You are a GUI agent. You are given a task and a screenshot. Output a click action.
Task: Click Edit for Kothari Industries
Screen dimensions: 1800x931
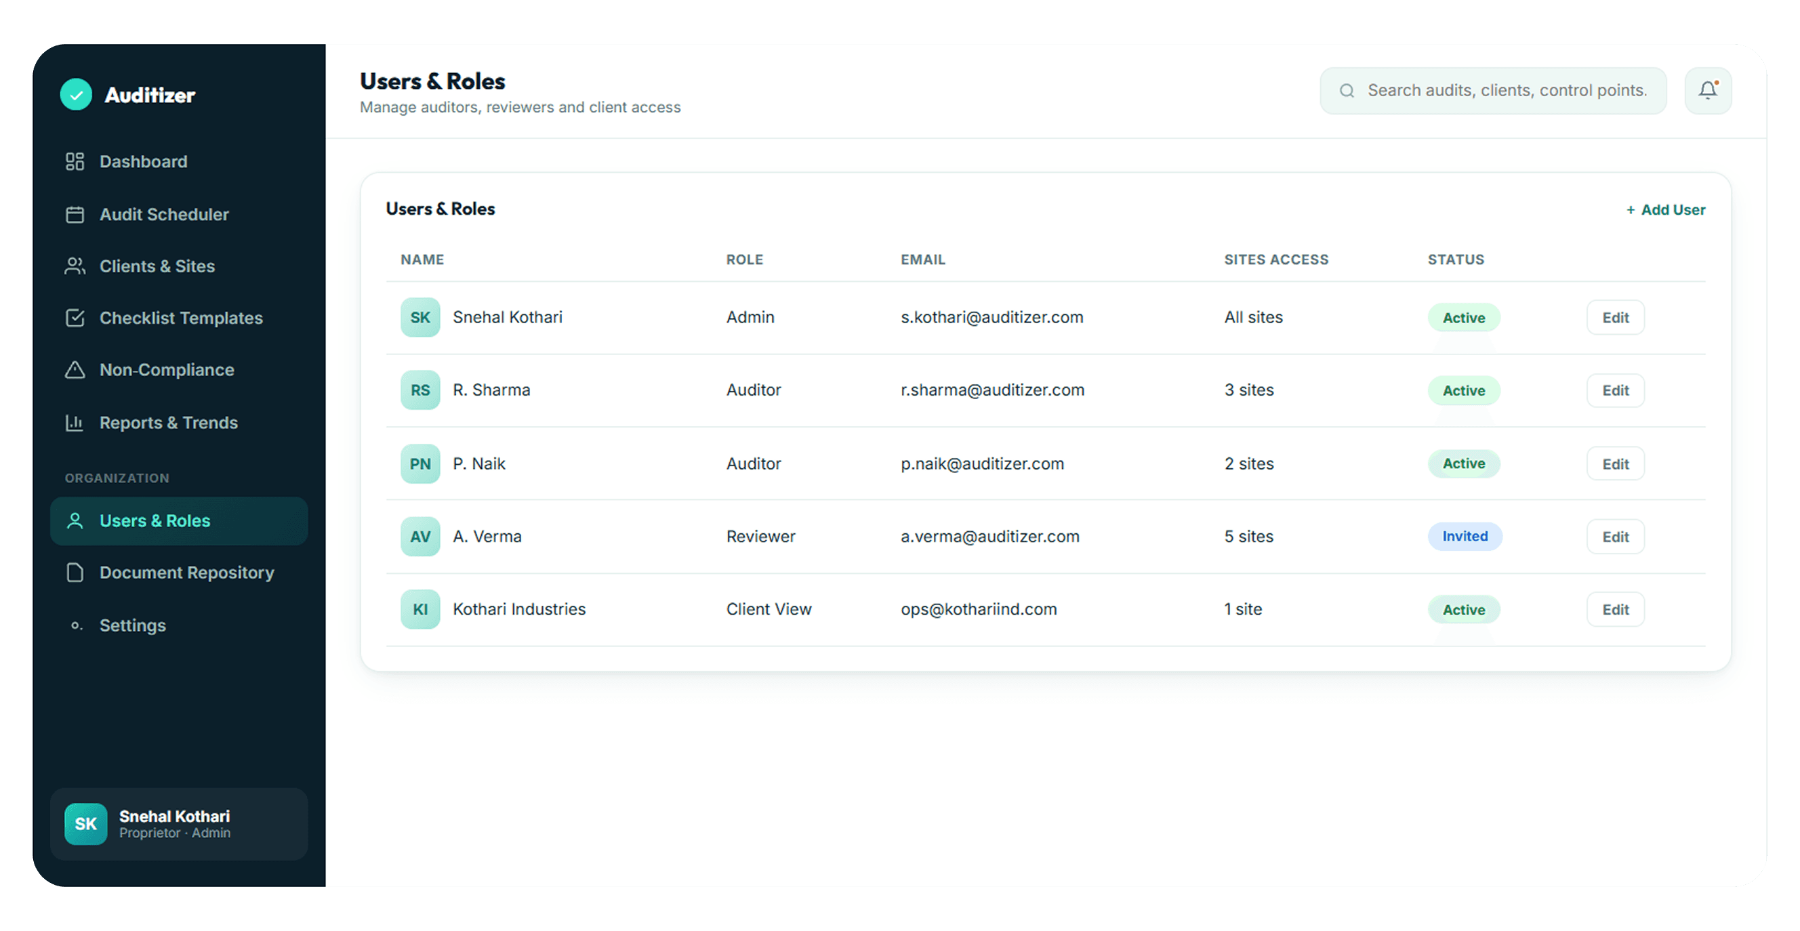coord(1615,610)
